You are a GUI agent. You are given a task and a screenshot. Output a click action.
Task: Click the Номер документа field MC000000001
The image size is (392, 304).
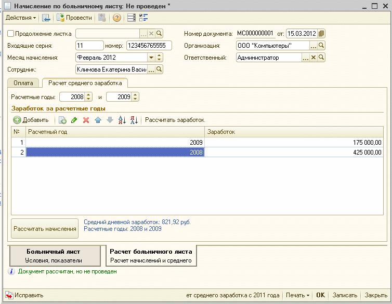[x=255, y=33]
